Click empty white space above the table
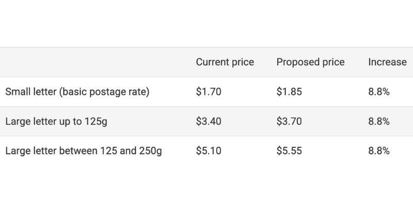Screen dimensions: 413x222 pyautogui.click(x=206, y=23)
